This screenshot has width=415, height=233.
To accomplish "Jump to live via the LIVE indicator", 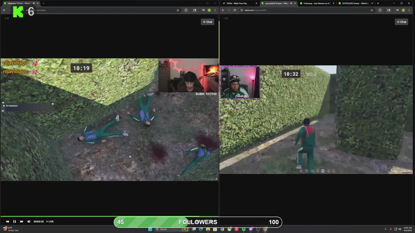I will (x=50, y=222).
